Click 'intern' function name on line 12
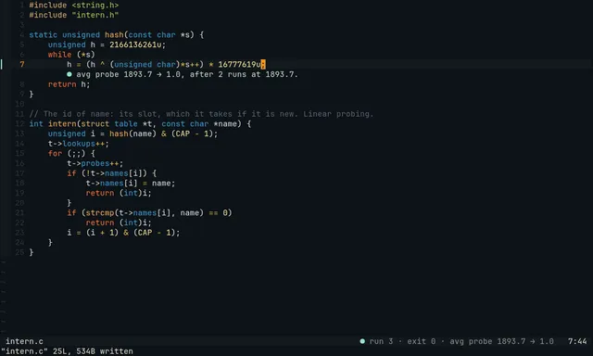This screenshot has width=593, height=356. [x=62, y=123]
